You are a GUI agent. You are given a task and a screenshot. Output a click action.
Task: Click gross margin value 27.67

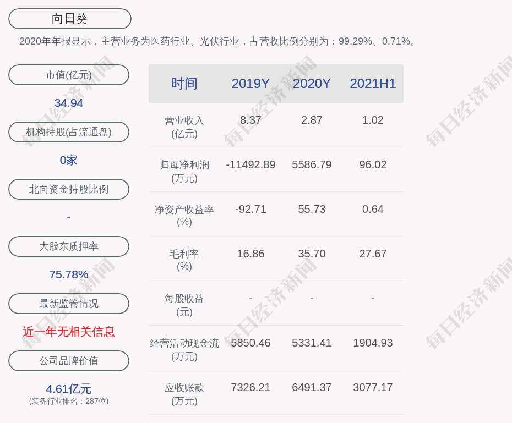(373, 254)
